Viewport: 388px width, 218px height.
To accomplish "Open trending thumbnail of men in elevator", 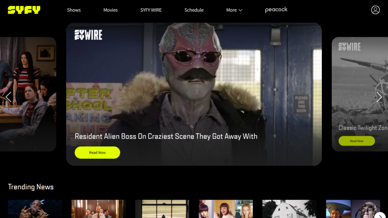I will coord(99,209).
